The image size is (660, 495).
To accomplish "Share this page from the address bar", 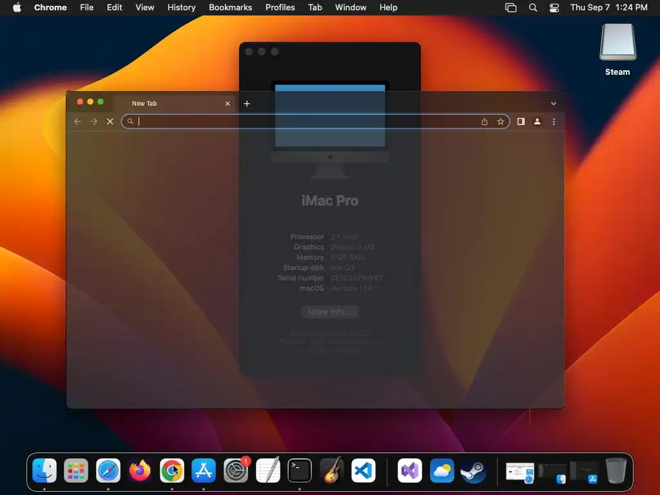I will pyautogui.click(x=485, y=122).
